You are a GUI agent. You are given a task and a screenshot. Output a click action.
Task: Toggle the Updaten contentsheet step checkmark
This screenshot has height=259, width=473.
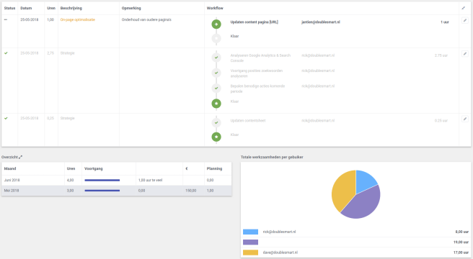click(x=216, y=122)
